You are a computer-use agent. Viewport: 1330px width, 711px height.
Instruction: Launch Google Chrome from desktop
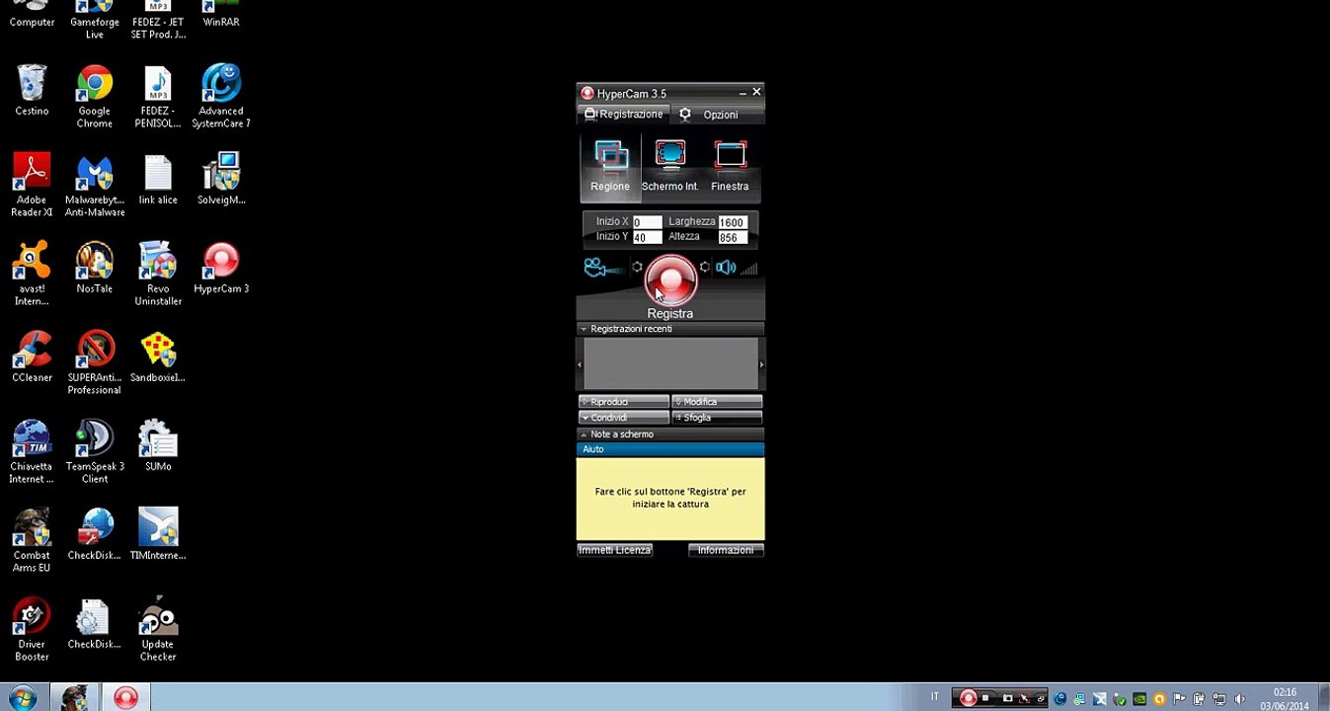(95, 97)
